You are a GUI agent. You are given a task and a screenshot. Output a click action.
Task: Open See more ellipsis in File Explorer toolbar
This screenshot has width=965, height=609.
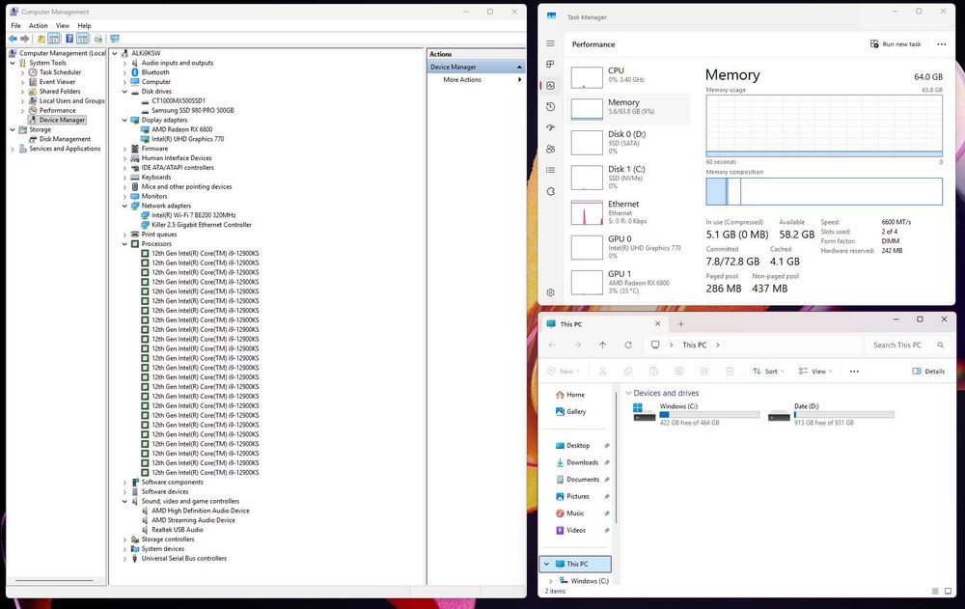point(854,372)
